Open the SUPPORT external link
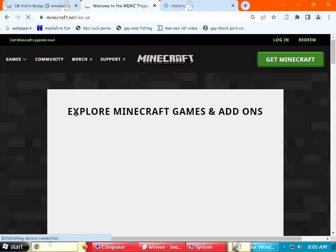This screenshot has width=336, height=252. point(113,59)
